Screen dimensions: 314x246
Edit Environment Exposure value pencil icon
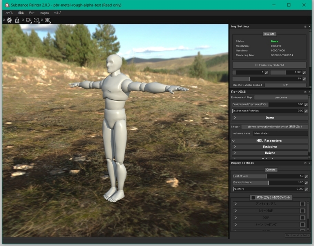[x=306, y=104]
